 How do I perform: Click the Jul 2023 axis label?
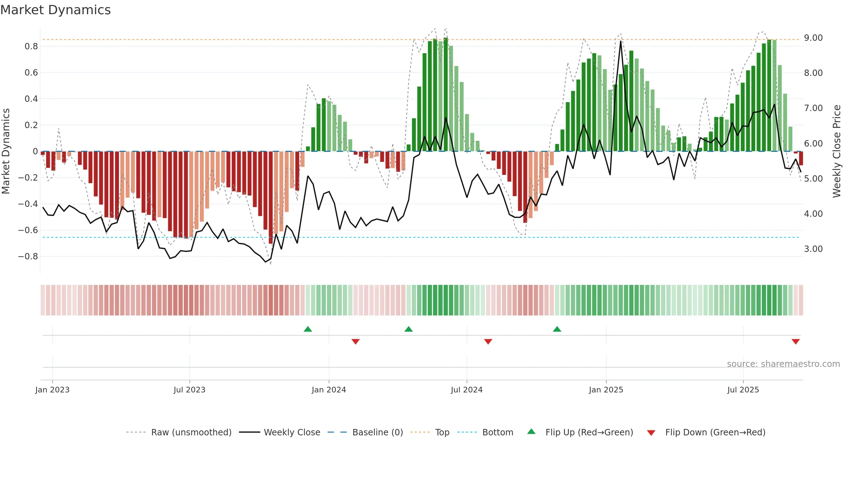[190, 390]
